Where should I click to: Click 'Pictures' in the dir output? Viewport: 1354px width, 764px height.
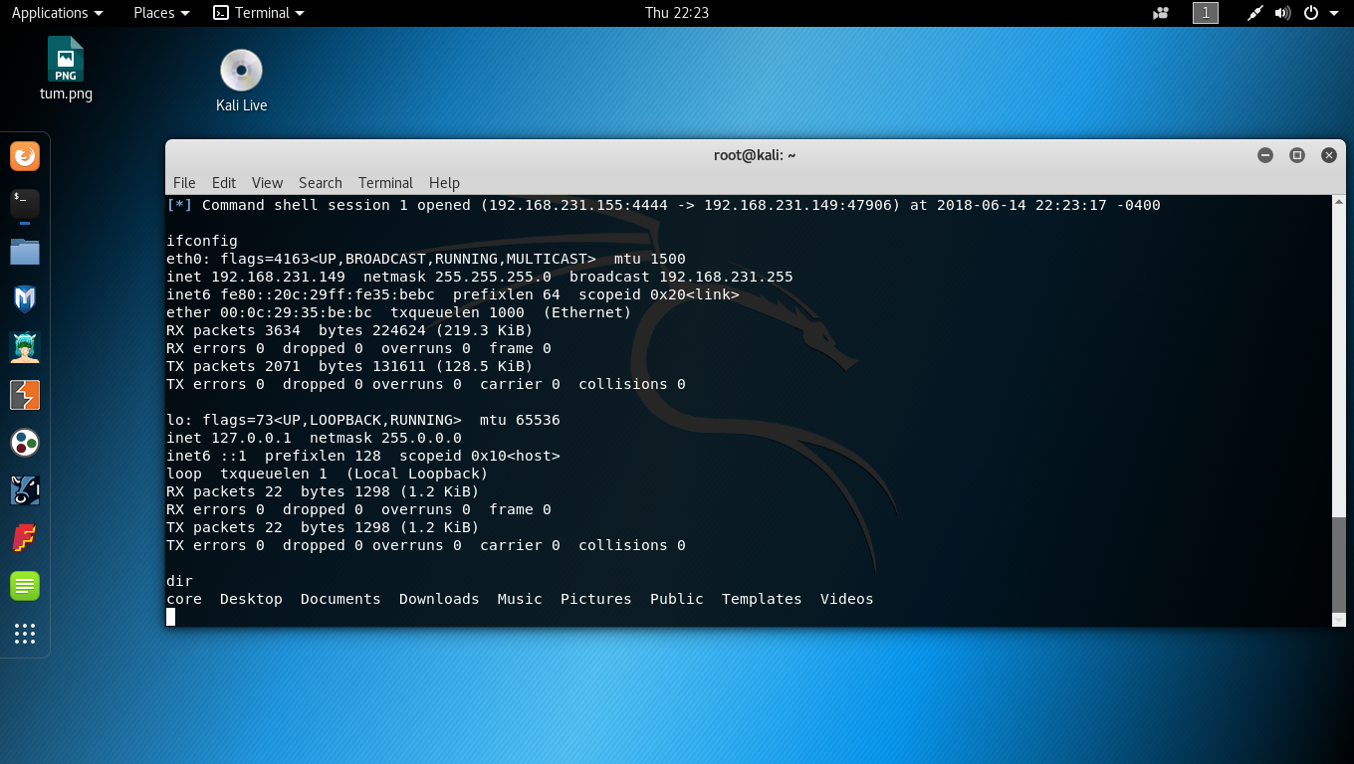click(x=596, y=599)
